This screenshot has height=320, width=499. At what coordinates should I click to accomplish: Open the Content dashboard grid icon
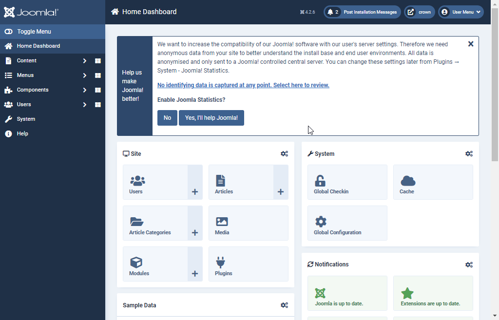pos(98,61)
